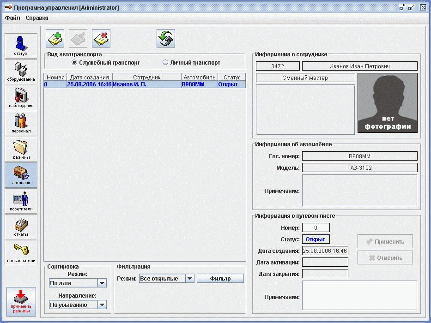Select Личный транспорт radio button
The width and height of the screenshot is (431, 323).
coord(165,63)
